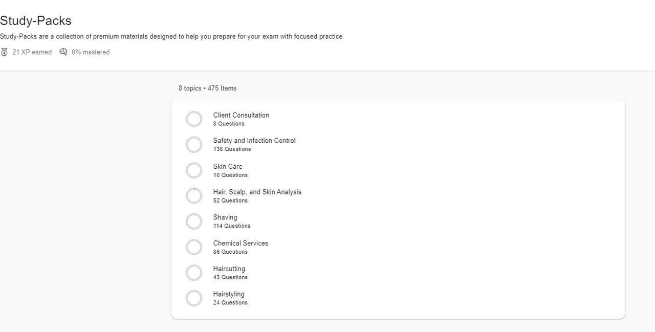
Task: Click the Safety and Infection Control progress circle
Action: click(x=194, y=145)
